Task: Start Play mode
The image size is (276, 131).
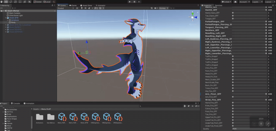Action: click(x=130, y=2)
